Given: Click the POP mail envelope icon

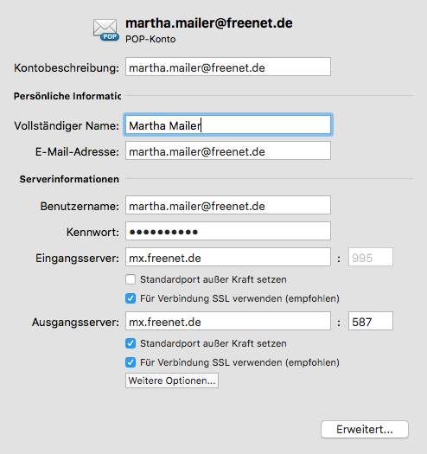Looking at the screenshot, I should 105,29.
